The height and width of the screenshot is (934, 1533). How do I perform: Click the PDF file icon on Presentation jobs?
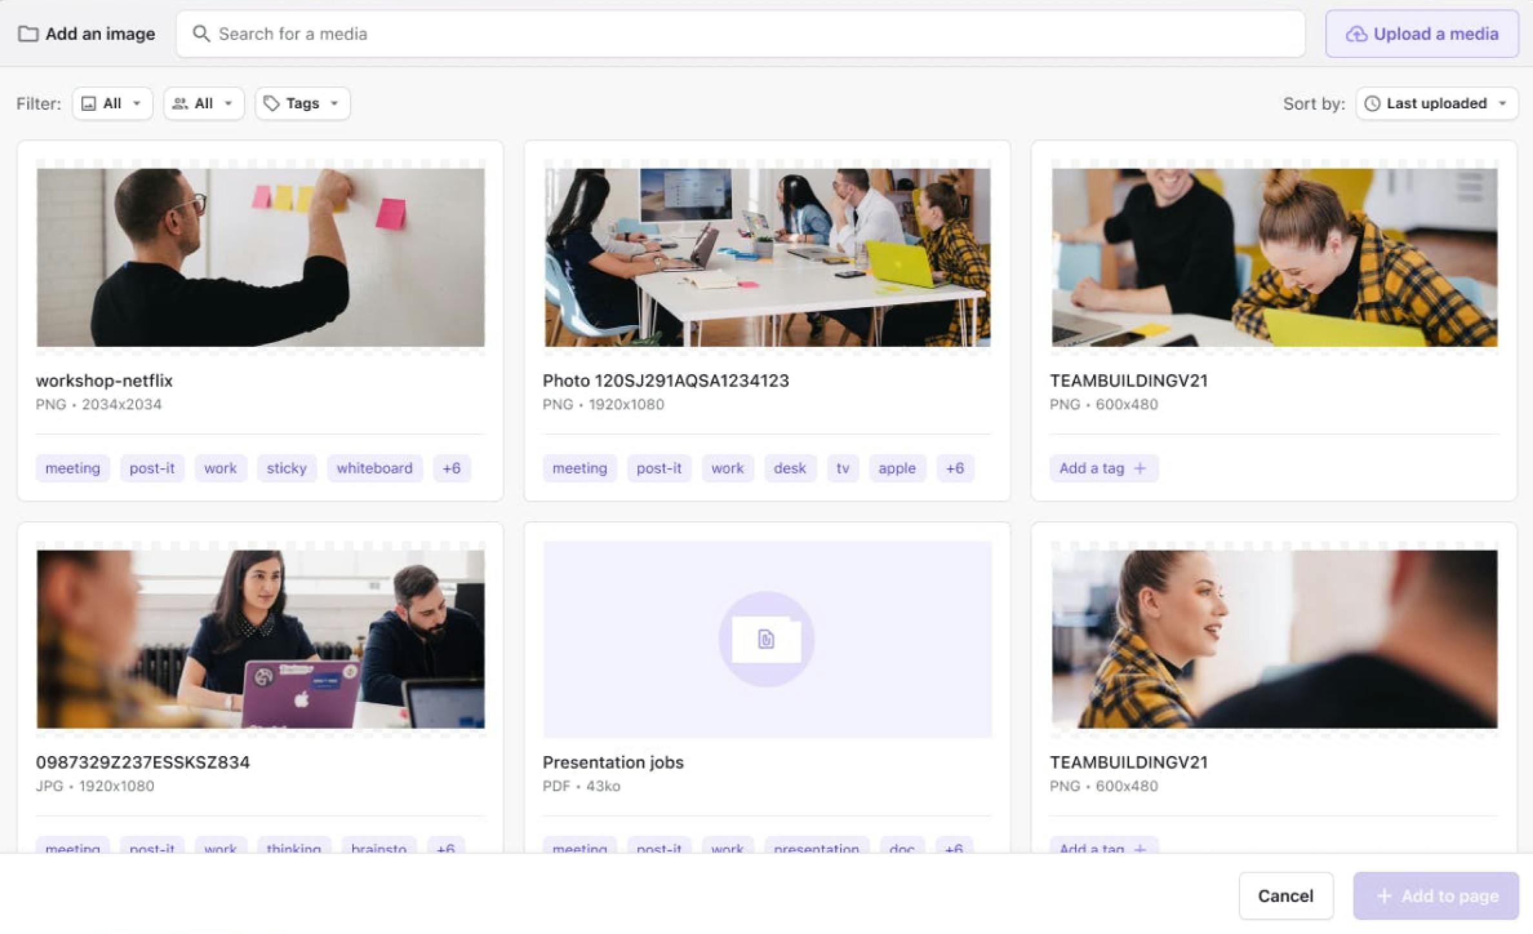pyautogui.click(x=766, y=639)
